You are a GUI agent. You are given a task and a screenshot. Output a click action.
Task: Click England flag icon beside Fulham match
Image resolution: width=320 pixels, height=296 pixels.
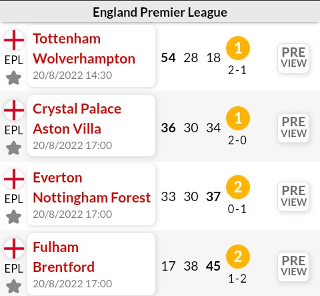click(x=14, y=249)
